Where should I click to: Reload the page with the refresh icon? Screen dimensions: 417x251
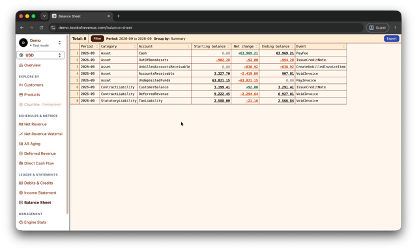click(41, 27)
